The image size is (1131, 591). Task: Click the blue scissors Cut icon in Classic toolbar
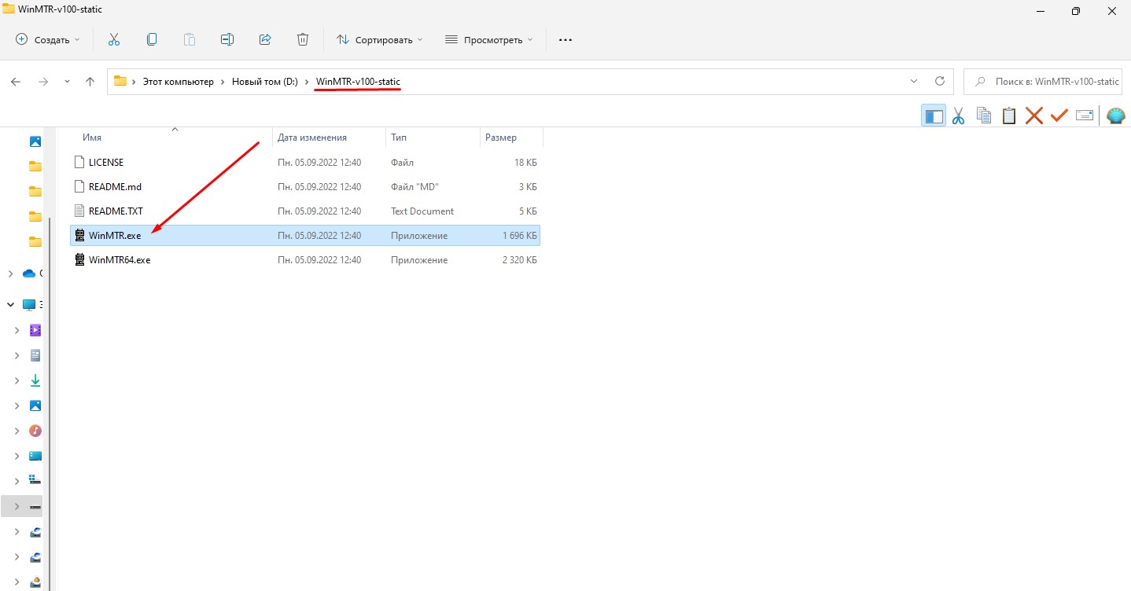[x=958, y=116]
